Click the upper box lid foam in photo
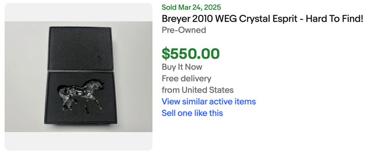 79,48
